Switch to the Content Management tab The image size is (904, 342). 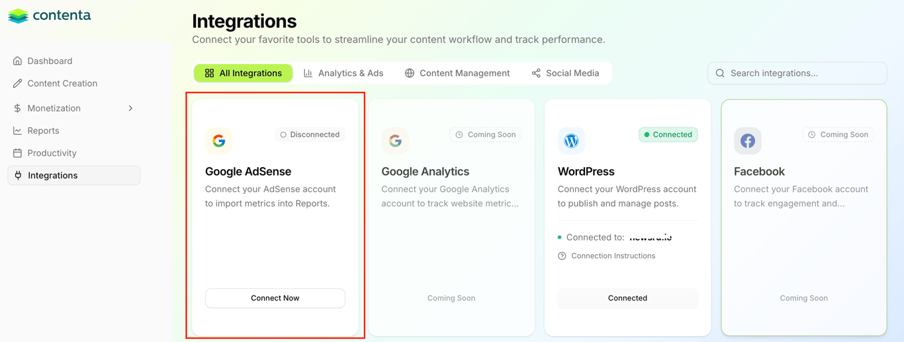tap(457, 73)
